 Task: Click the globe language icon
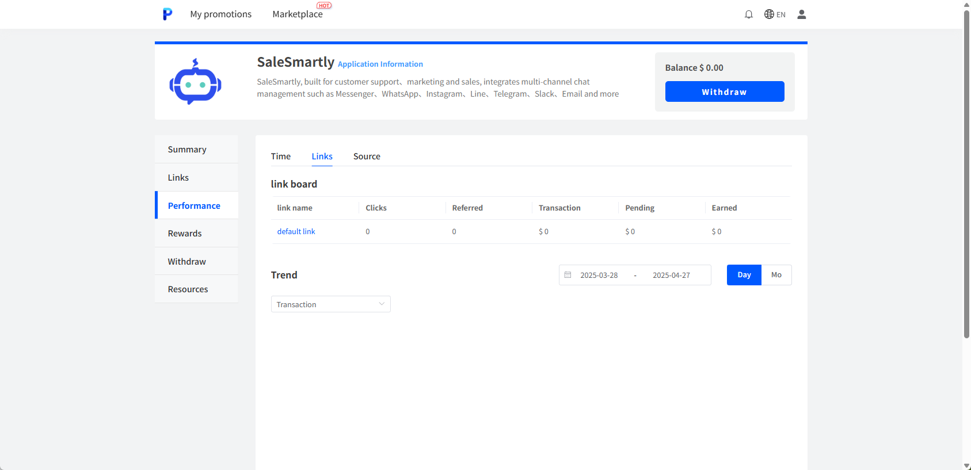769,14
